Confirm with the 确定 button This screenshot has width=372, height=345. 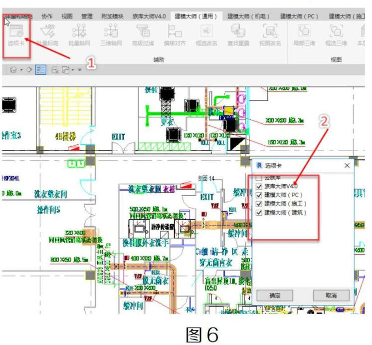point(275,296)
